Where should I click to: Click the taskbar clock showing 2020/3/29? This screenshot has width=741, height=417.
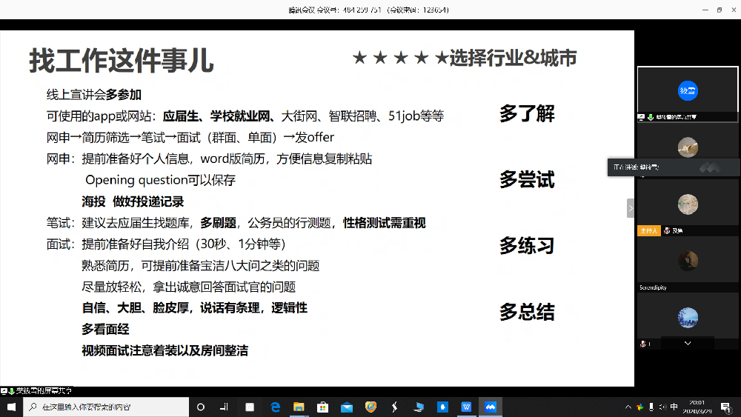[699, 407]
